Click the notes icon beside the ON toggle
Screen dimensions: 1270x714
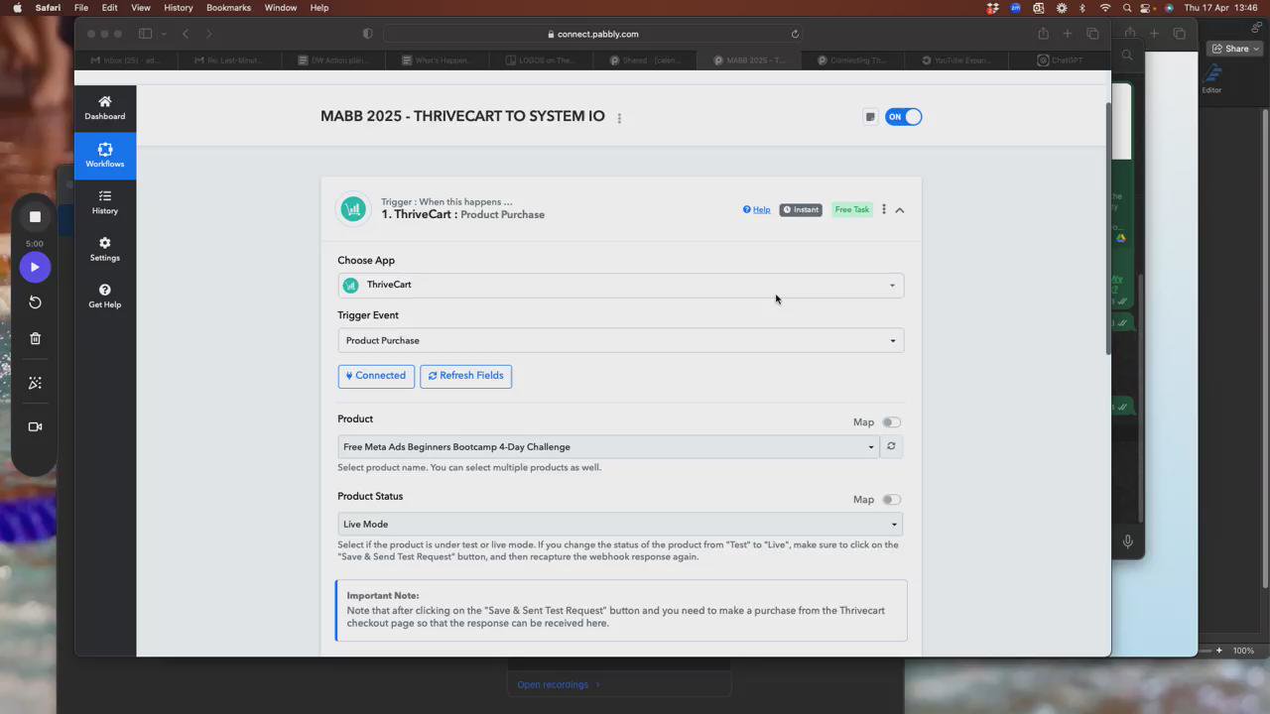(870, 117)
